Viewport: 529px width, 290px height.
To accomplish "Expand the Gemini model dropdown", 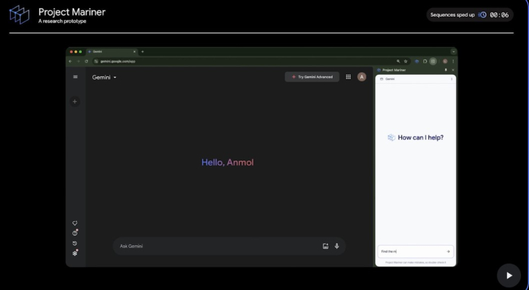I will click(105, 77).
